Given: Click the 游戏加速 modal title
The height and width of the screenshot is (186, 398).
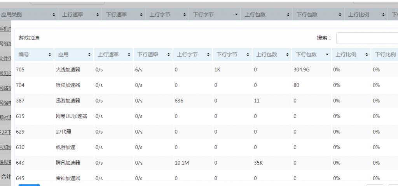Looking at the screenshot, I should click(29, 38).
